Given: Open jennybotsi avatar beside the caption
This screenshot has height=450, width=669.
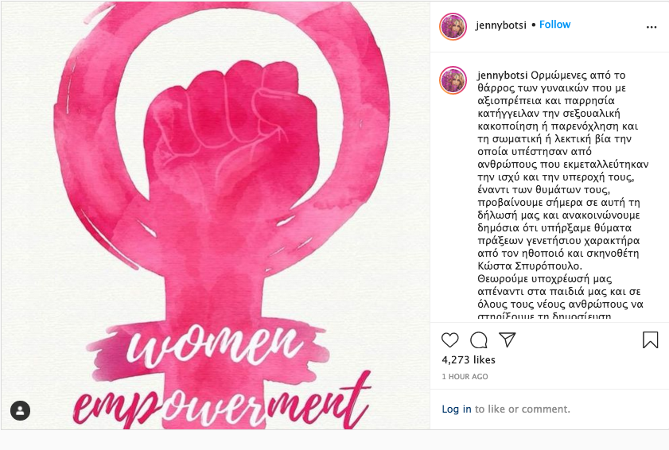Looking at the screenshot, I should point(453,80).
